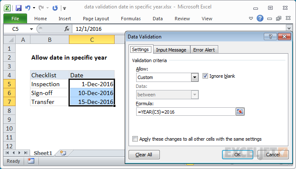Select the Sheet1 worksheet tab

click(43, 153)
